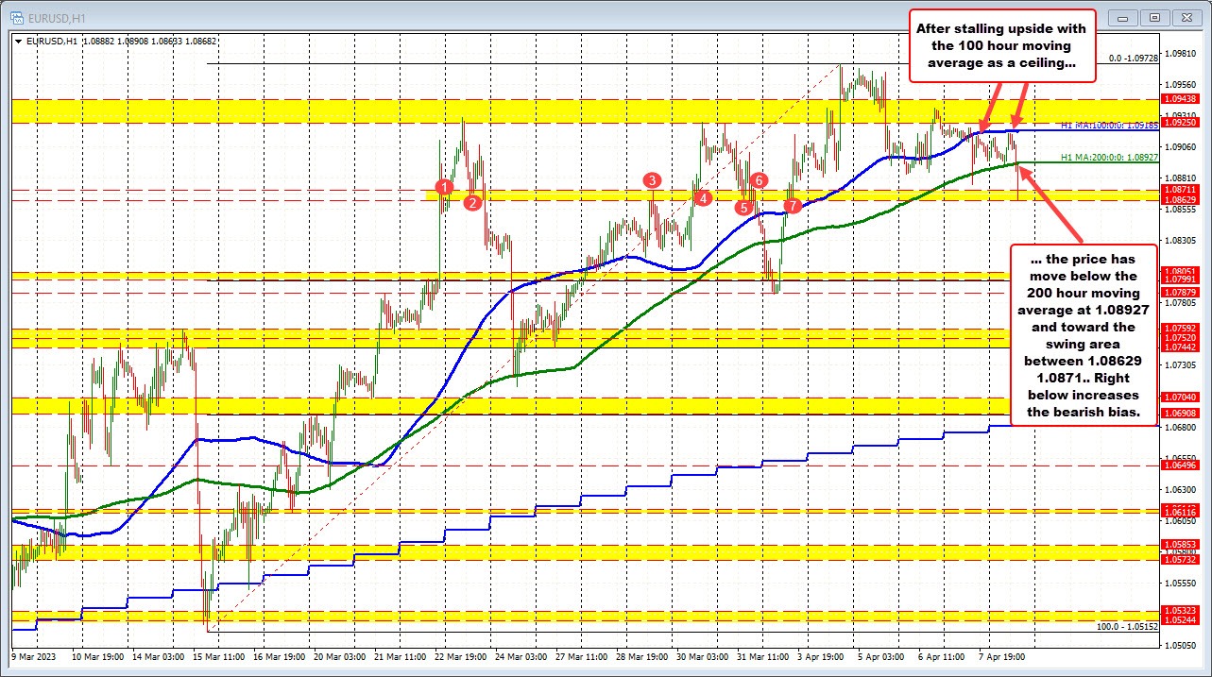This screenshot has height=677, width=1212.
Task: Click the Fibonacci 100.0 - 1.05152 label
Action: tap(1127, 626)
